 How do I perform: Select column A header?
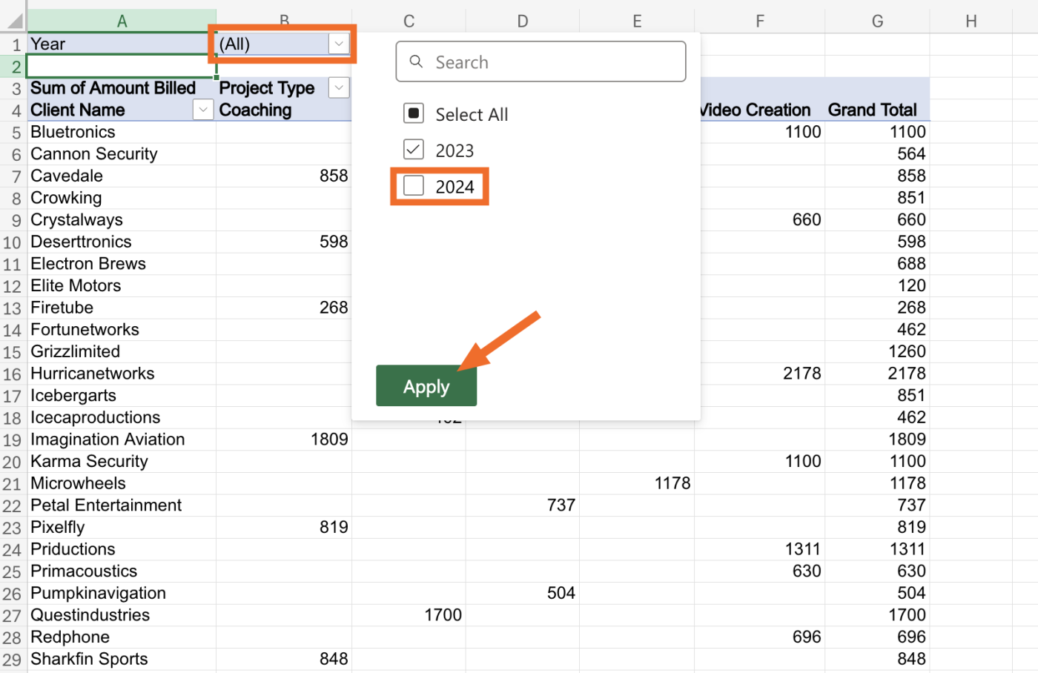(x=122, y=21)
